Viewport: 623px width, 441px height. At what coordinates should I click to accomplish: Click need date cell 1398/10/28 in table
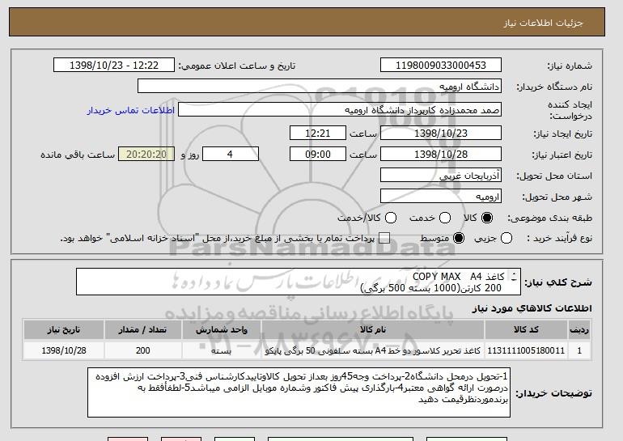point(64,350)
